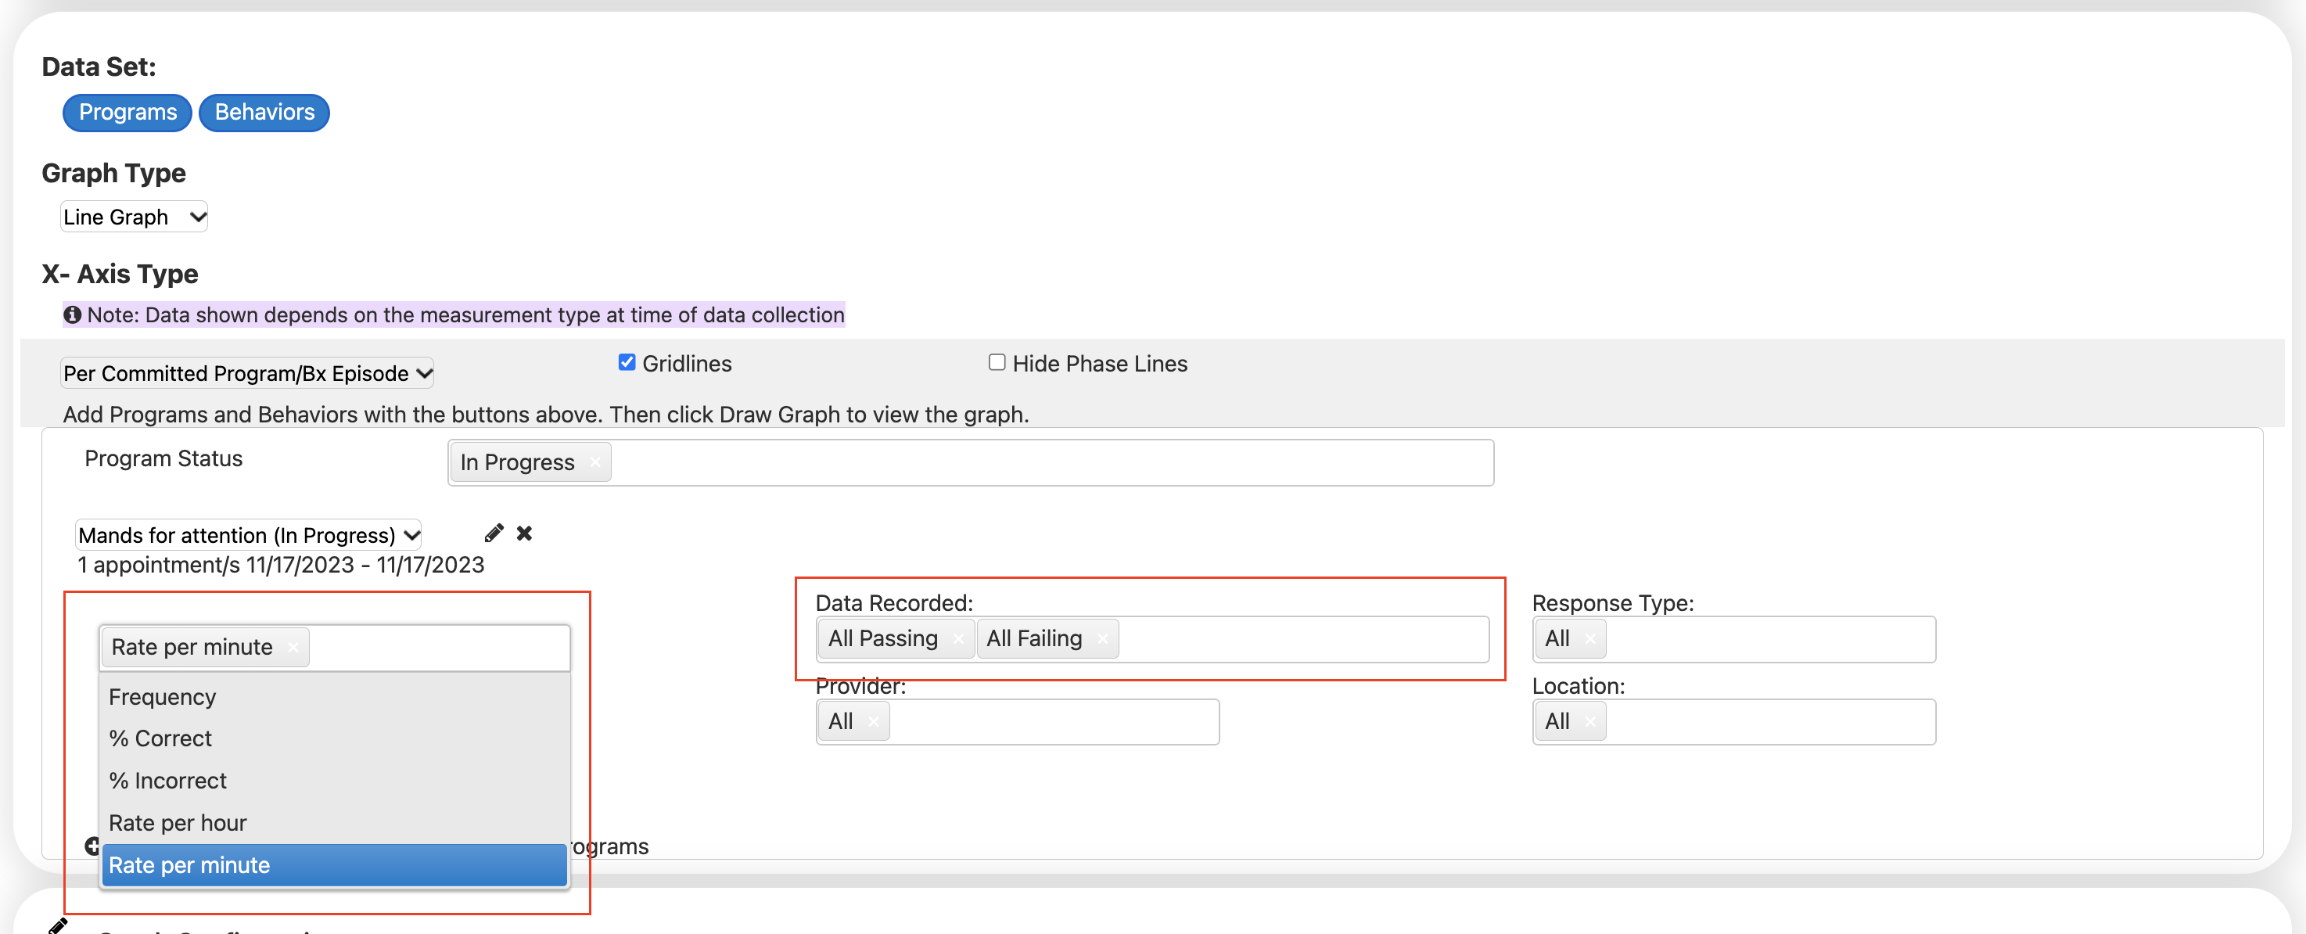Viewport: 2306px width, 934px height.
Task: Open the Line Graph type dropdown
Action: (134, 217)
